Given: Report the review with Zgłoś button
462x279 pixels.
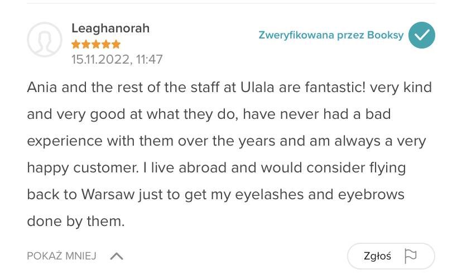Looking at the screenshot, I should (x=391, y=256).
